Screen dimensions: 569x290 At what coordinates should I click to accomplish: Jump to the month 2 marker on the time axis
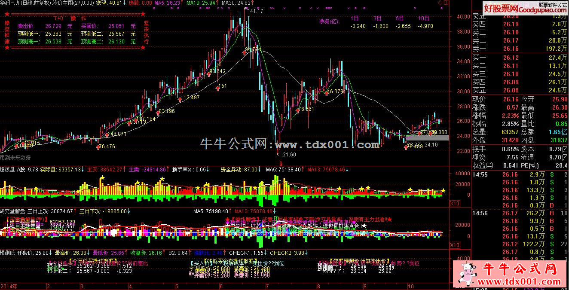49,286
